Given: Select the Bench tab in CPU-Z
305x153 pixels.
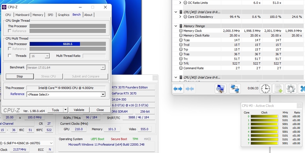Looking at the screenshot, I should pyautogui.click(x=77, y=15).
